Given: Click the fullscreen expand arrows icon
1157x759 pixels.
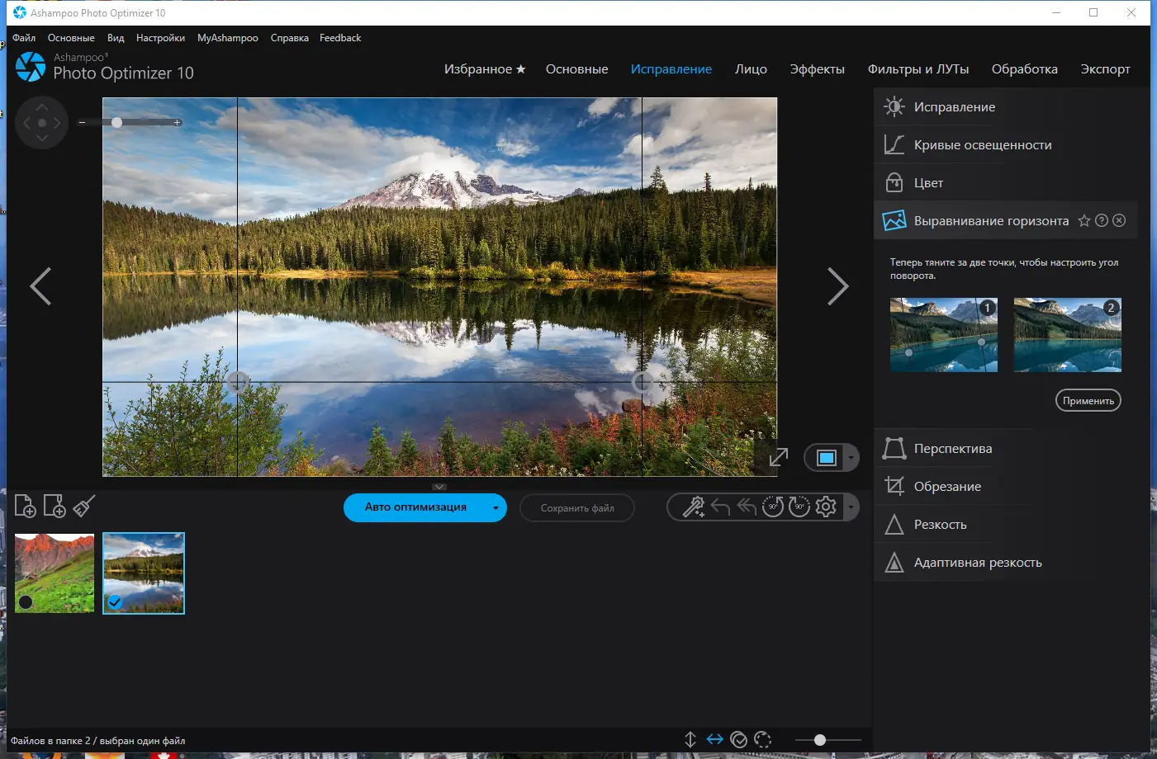Looking at the screenshot, I should [778, 457].
